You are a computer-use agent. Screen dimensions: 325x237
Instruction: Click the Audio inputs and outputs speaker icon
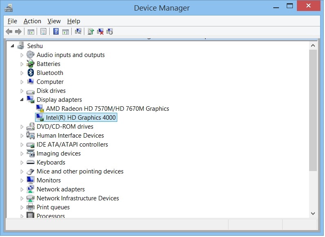pos(31,55)
